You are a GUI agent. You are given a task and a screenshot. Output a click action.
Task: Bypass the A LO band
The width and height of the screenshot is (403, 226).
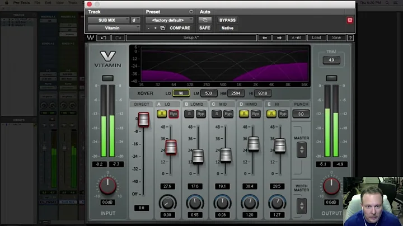tap(174, 114)
